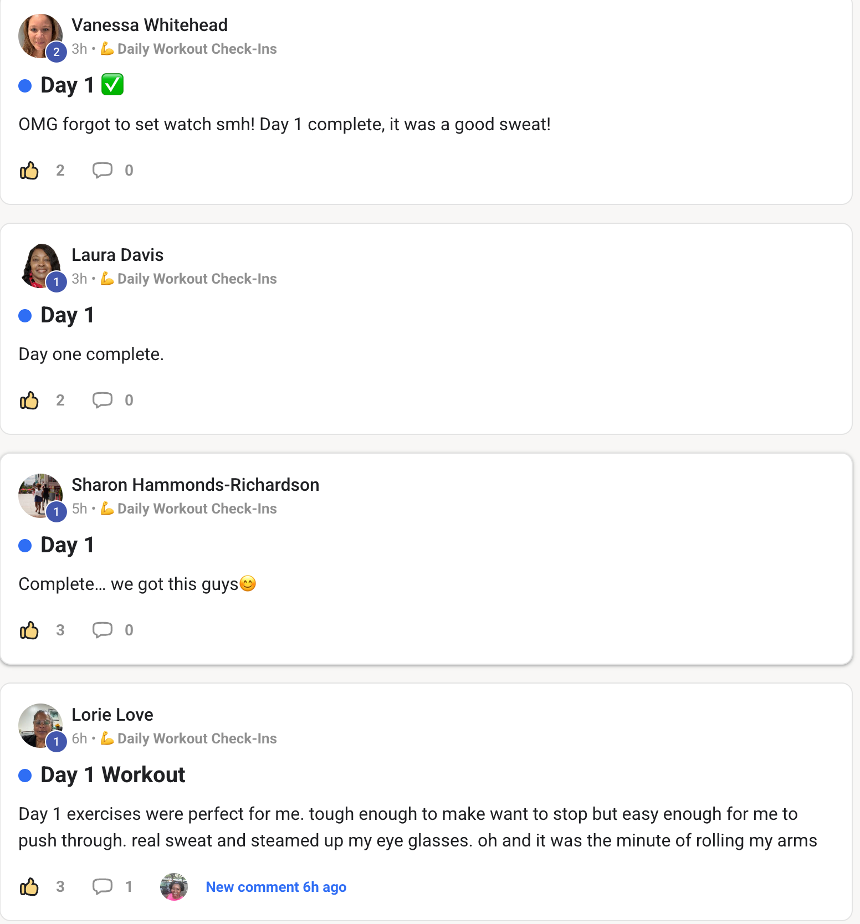Open comments on Sharon Hammonds-Richardson's post
The width and height of the screenshot is (860, 924).
pos(103,630)
